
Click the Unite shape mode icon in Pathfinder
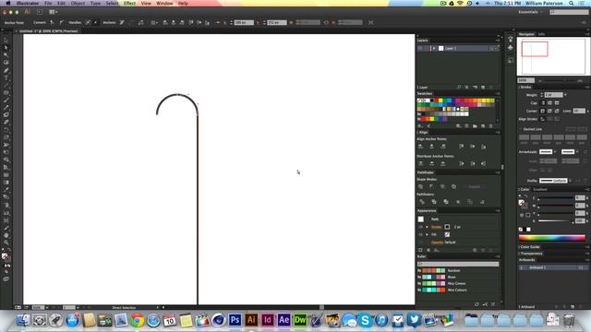pyautogui.click(x=421, y=186)
